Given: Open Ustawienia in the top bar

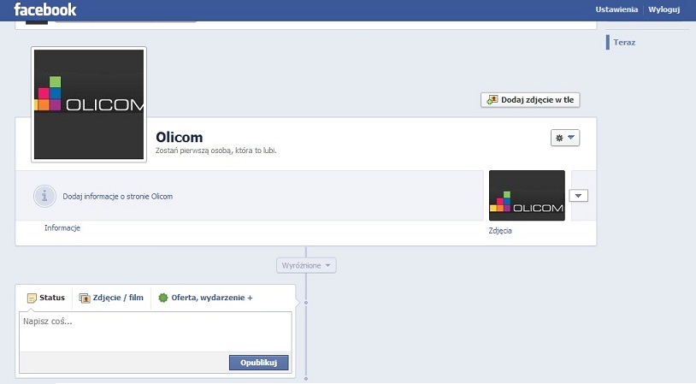Looking at the screenshot, I should click(617, 9).
